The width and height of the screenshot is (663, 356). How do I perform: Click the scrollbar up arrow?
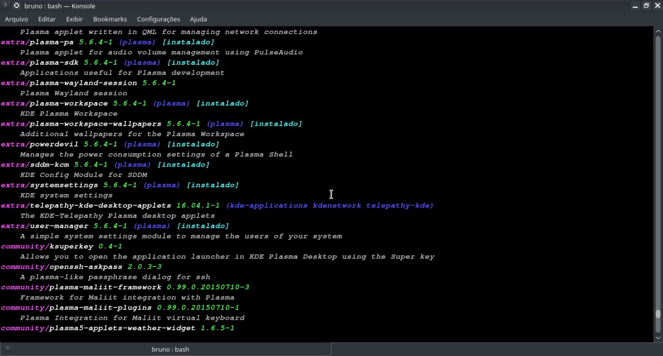tap(658, 30)
